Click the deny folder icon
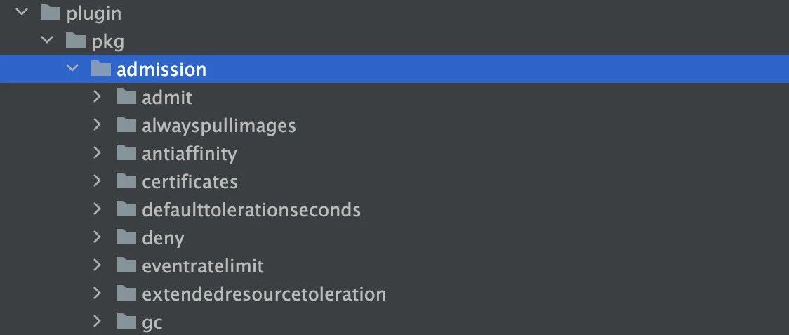789x335 pixels. click(x=126, y=237)
